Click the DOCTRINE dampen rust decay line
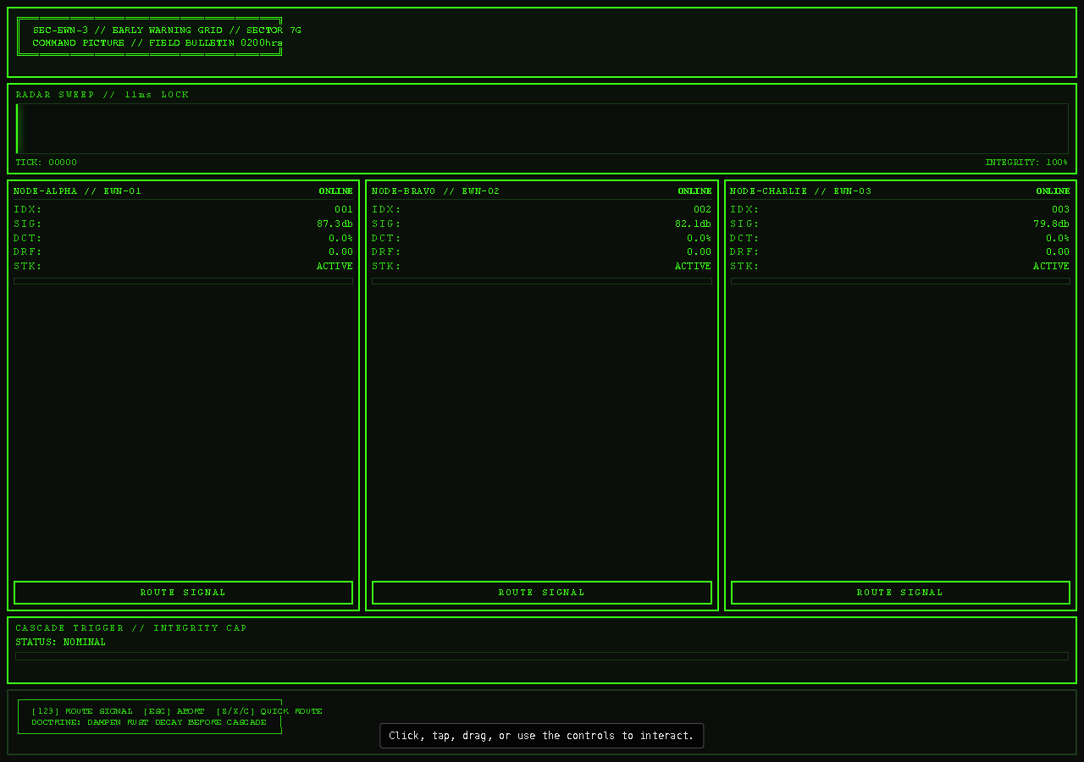 (x=149, y=723)
